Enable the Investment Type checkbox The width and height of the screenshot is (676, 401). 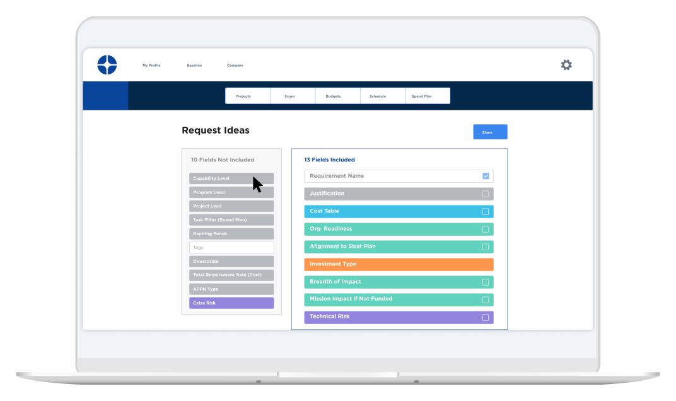tap(486, 264)
